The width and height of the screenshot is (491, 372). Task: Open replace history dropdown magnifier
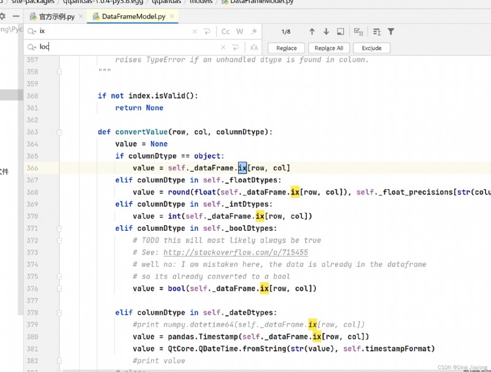coord(32,47)
